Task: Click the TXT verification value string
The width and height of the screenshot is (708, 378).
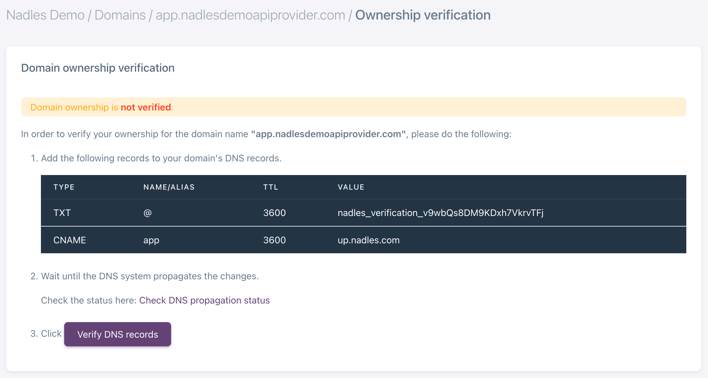Action: (x=440, y=213)
